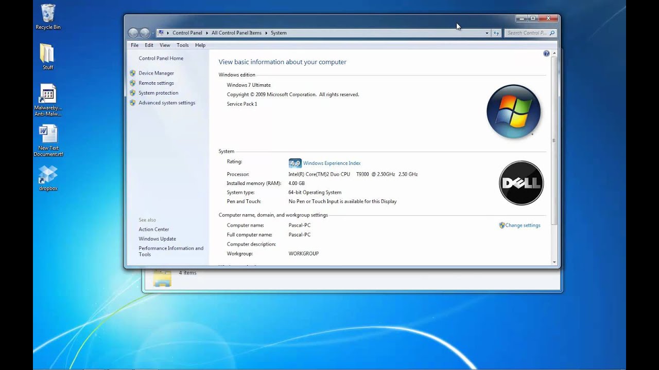Click the 4.9 rating badge
The width and height of the screenshot is (659, 370).
tap(295, 163)
